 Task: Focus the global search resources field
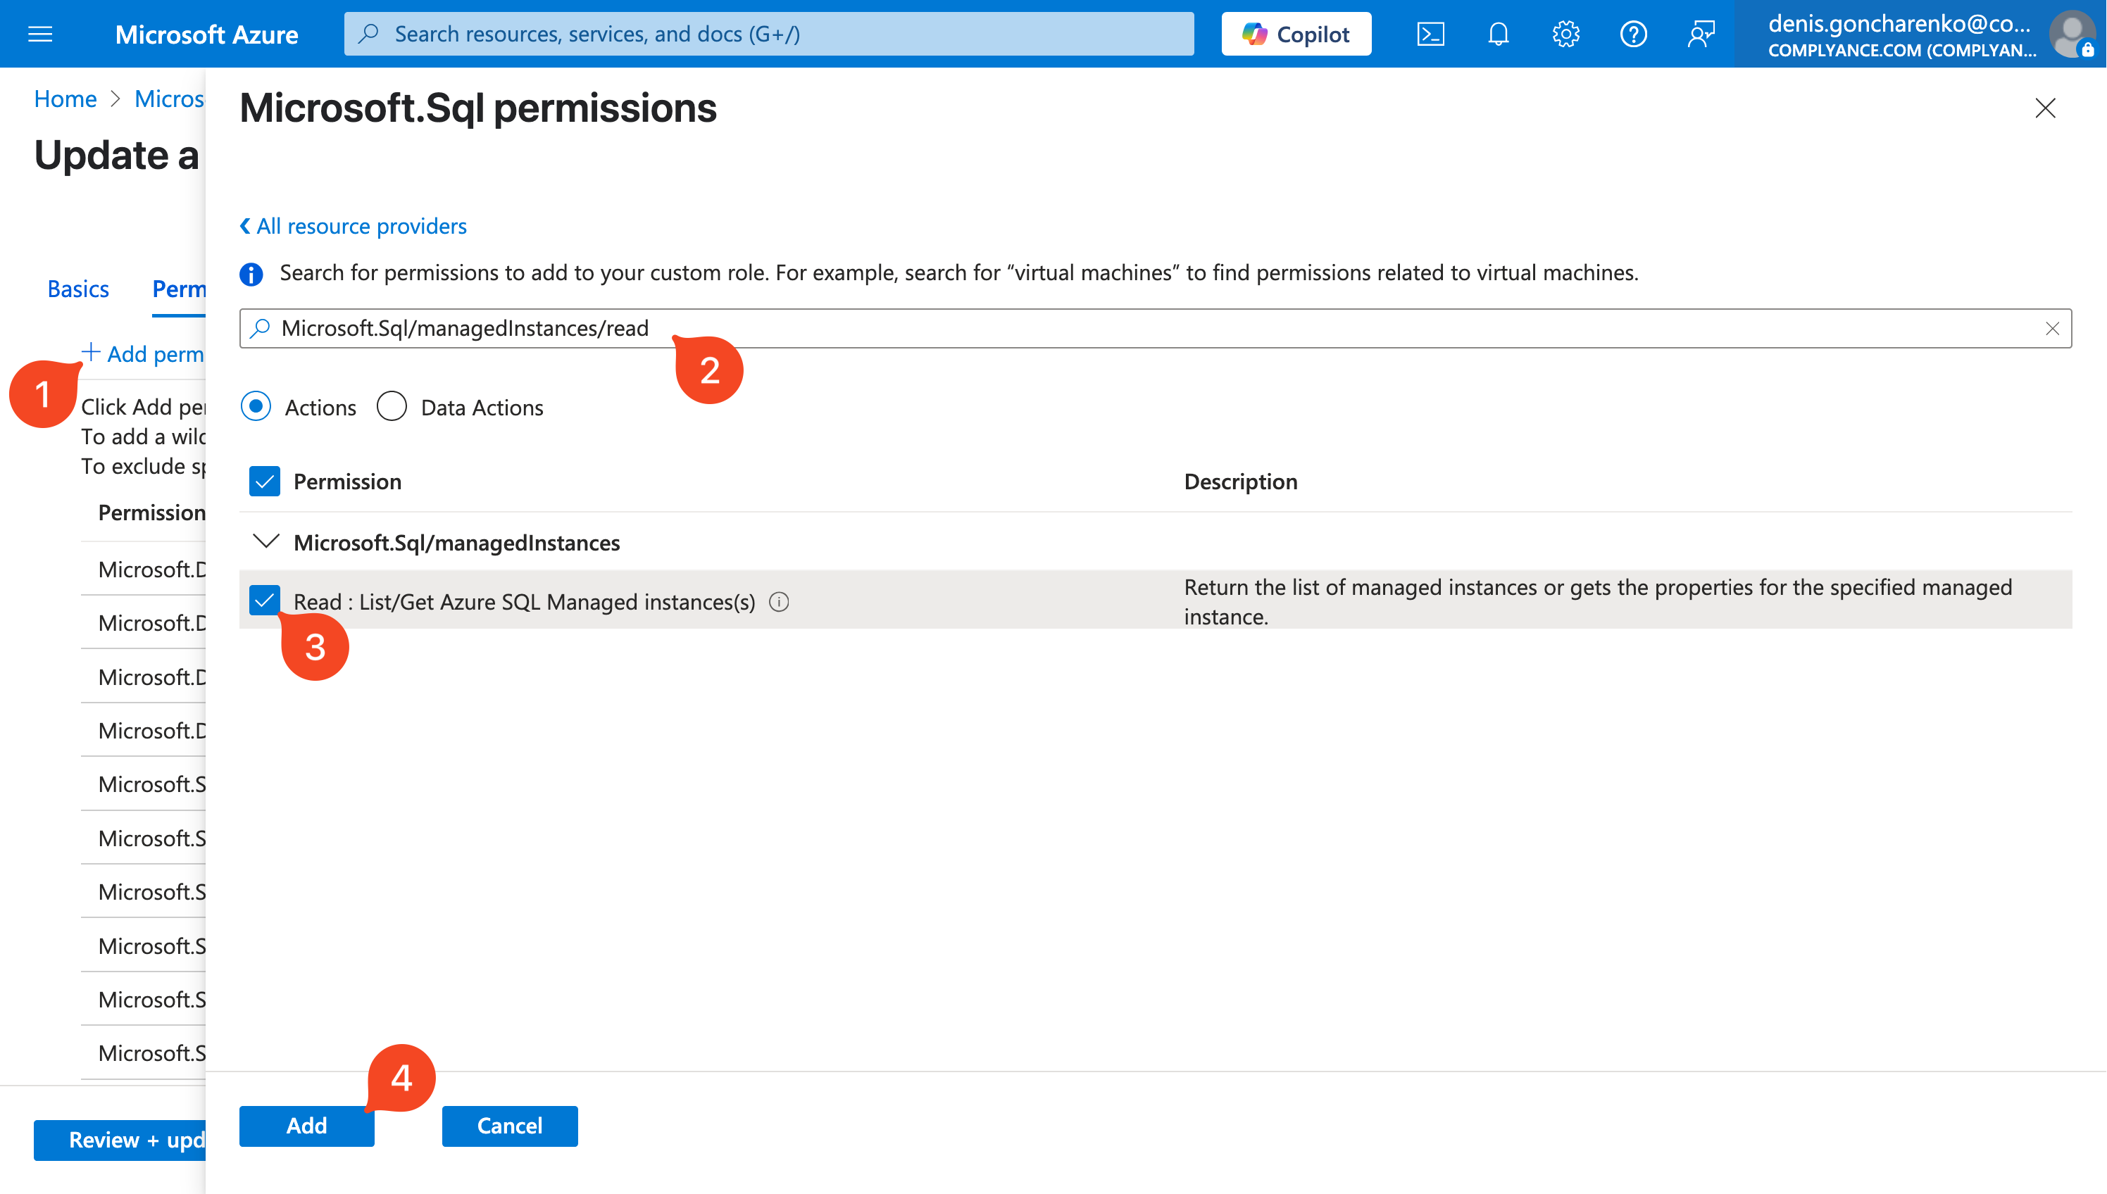point(768,34)
